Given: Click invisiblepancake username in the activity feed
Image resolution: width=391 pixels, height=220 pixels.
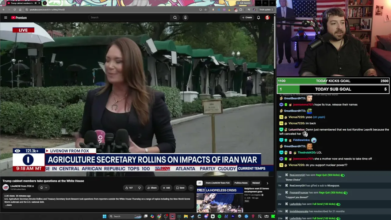Looking at the screenshot, I should coord(299,211).
